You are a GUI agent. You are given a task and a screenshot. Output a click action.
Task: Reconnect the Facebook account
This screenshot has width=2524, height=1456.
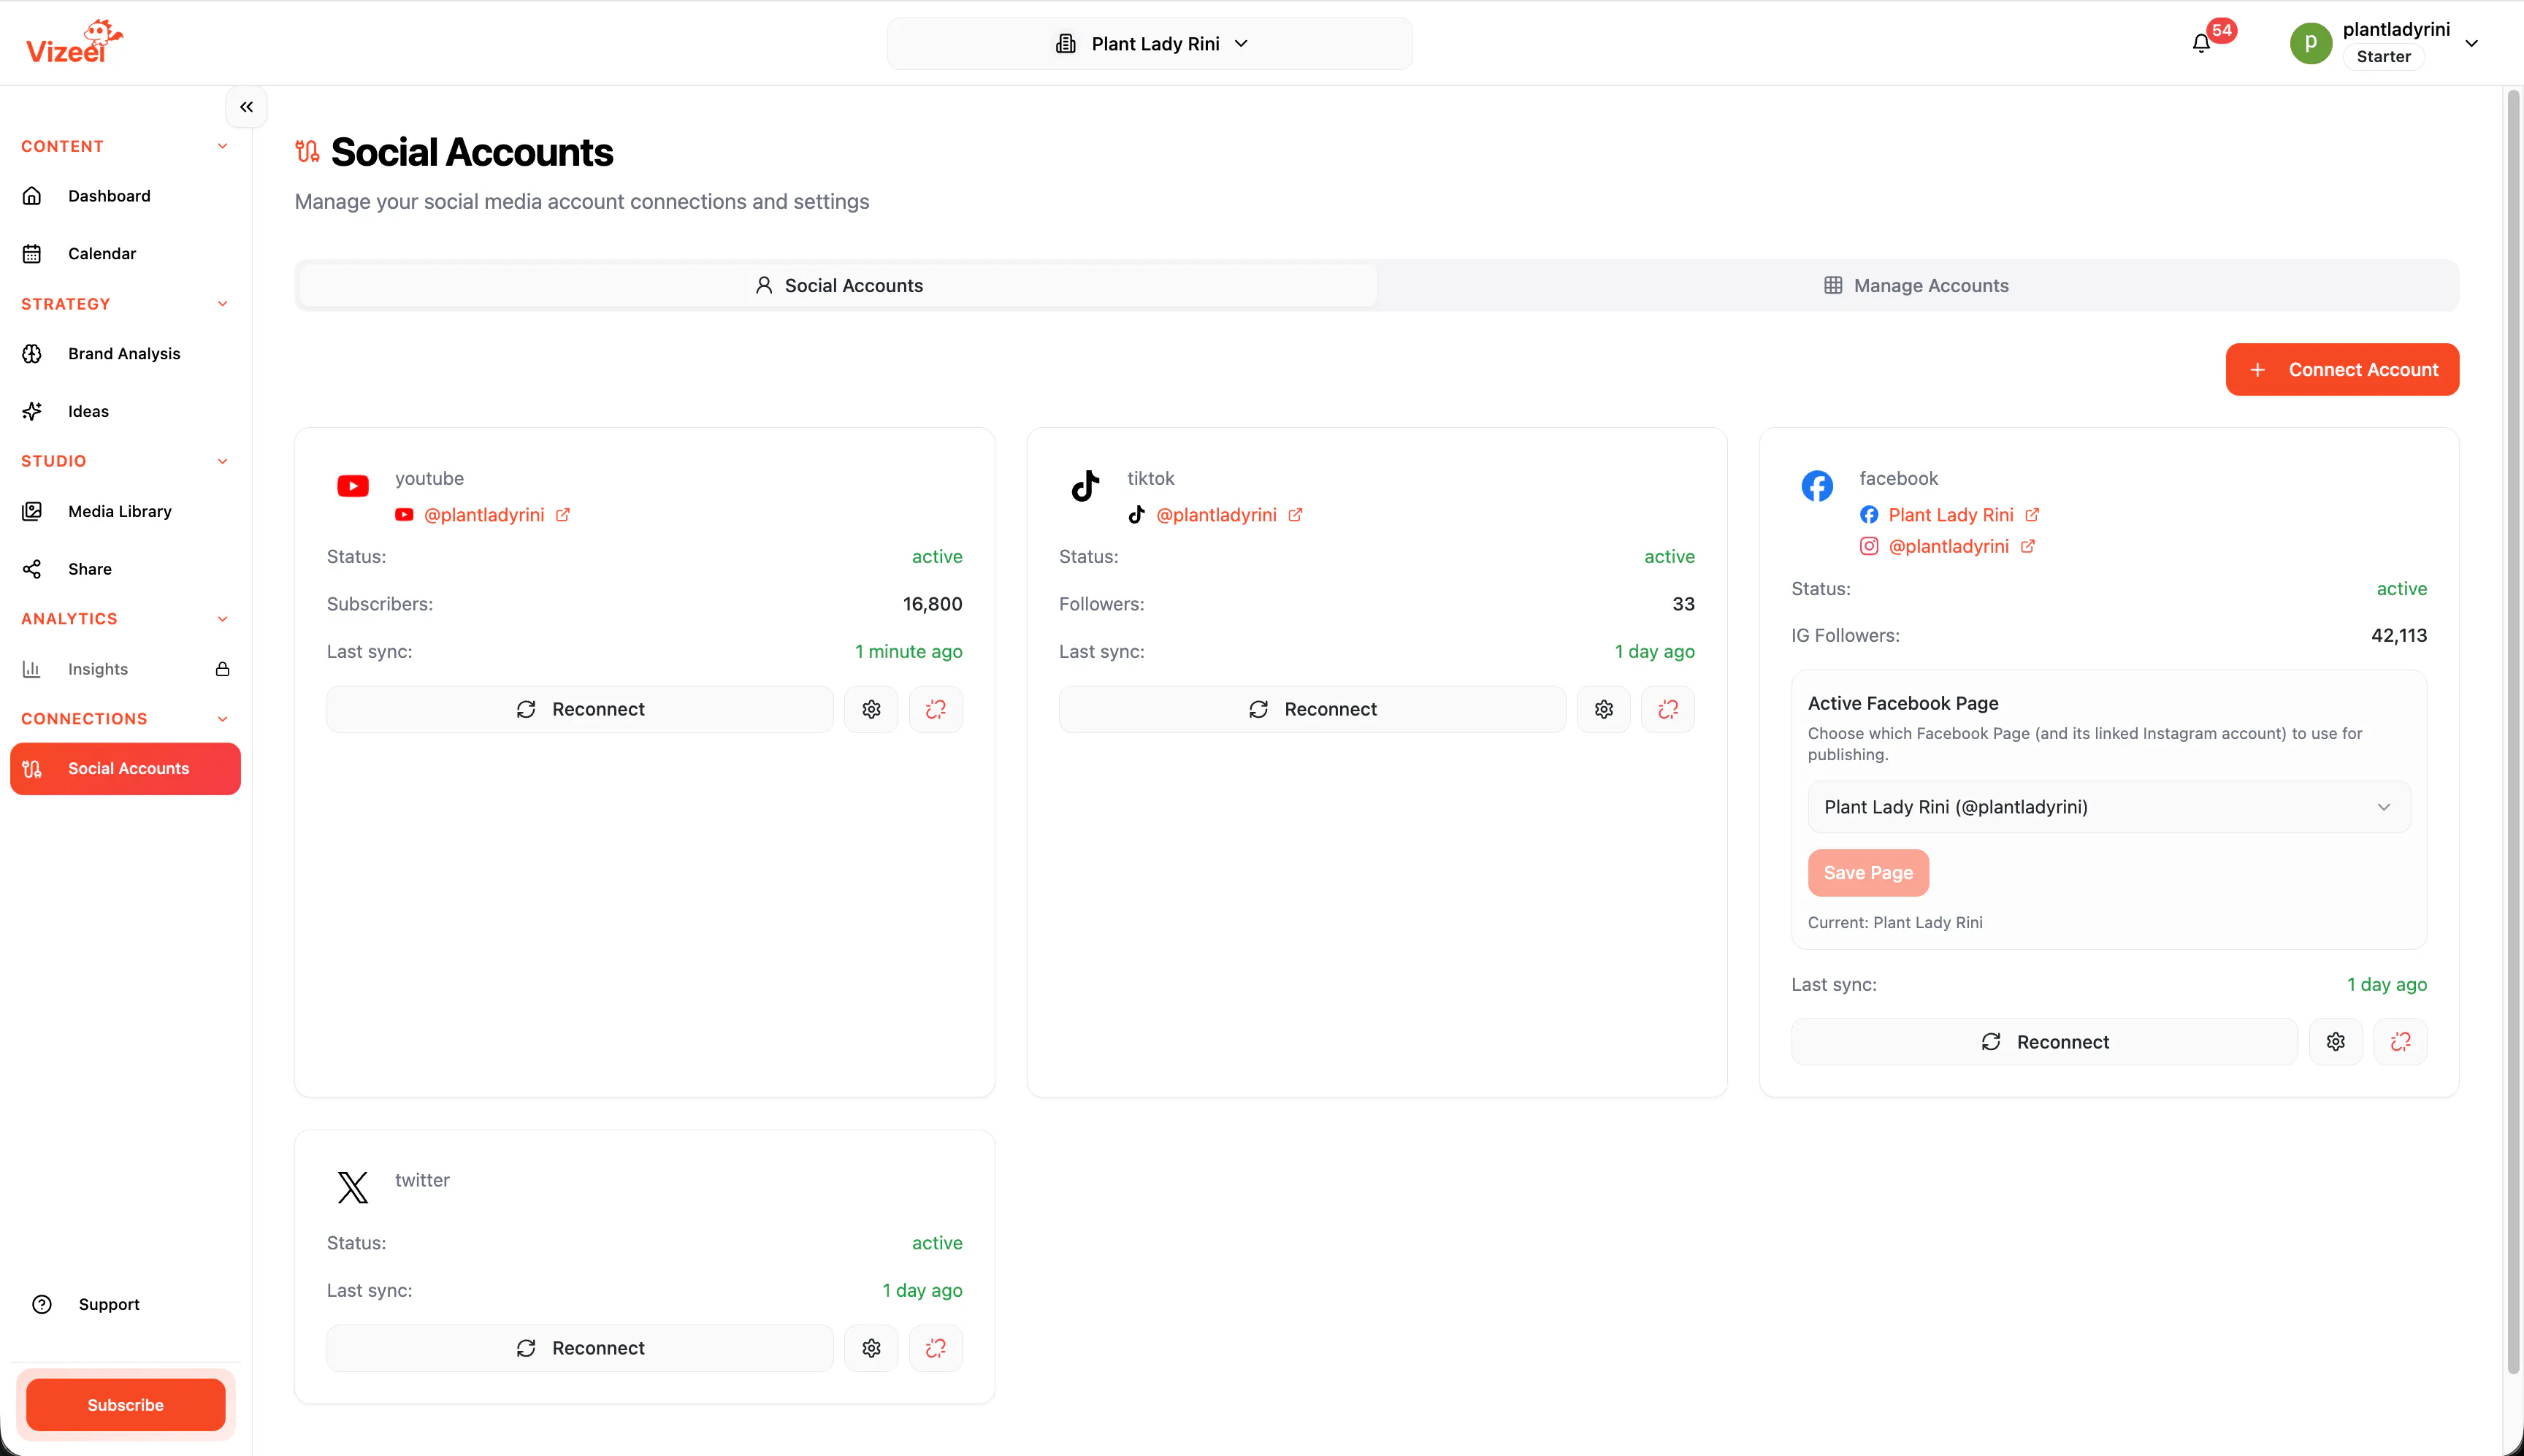tap(2044, 1042)
